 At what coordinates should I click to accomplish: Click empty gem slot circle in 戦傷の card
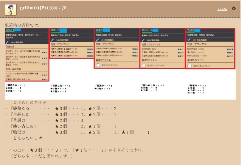[x=189, y=66]
